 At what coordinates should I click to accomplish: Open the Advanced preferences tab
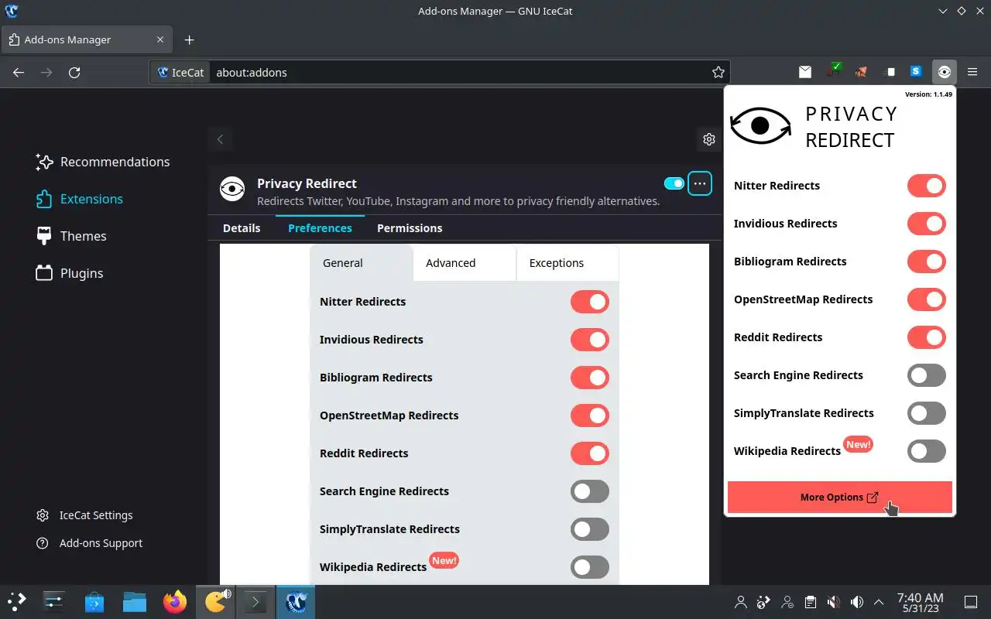point(465,263)
